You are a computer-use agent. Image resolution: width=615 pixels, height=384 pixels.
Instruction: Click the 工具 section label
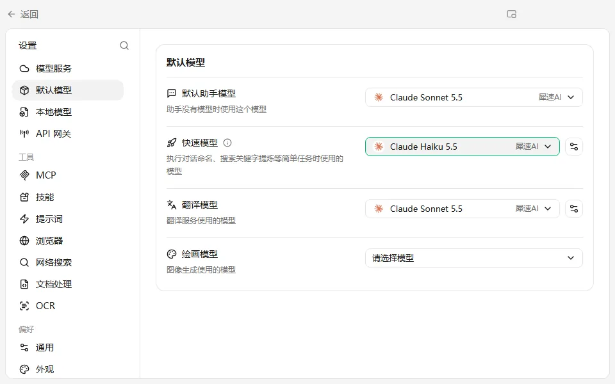click(26, 157)
